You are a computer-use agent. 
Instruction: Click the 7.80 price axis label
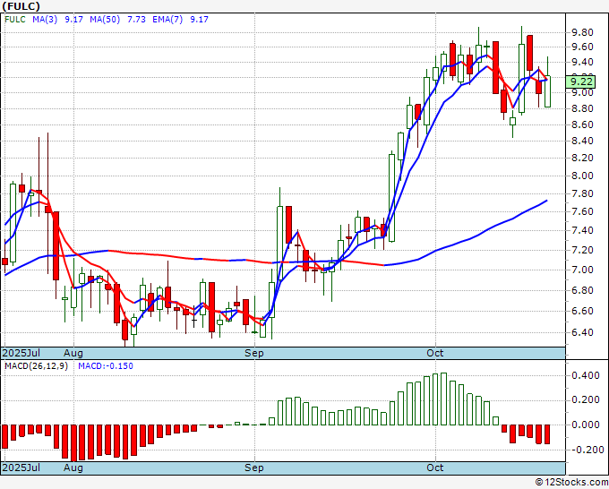pyautogui.click(x=582, y=193)
